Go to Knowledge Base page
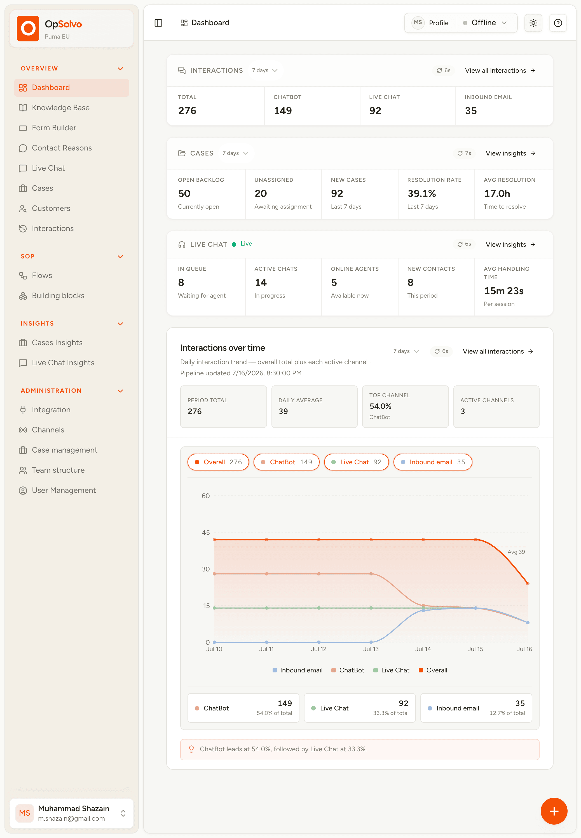This screenshot has width=581, height=838. pyautogui.click(x=72, y=108)
